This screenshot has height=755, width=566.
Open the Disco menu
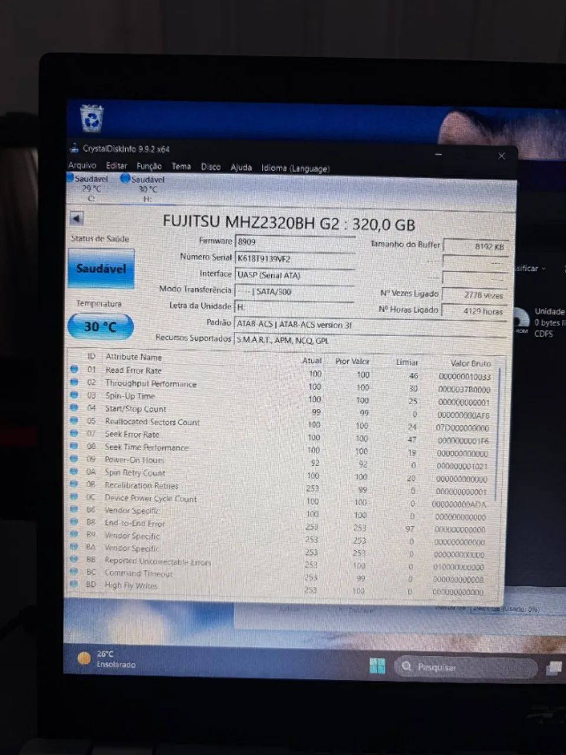tap(210, 167)
